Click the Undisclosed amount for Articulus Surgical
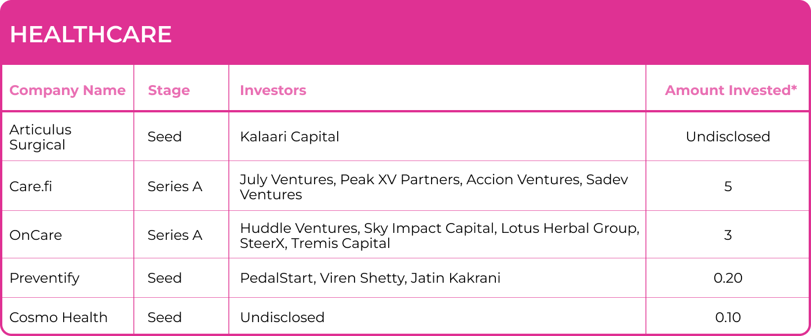The width and height of the screenshot is (811, 336). click(728, 137)
